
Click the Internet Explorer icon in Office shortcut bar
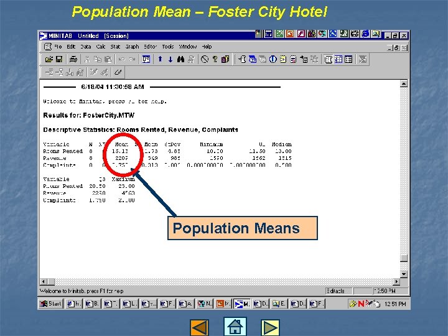tap(365, 34)
